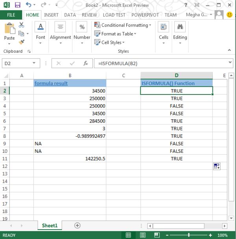Click the smiley feedback icon

[x=230, y=15]
